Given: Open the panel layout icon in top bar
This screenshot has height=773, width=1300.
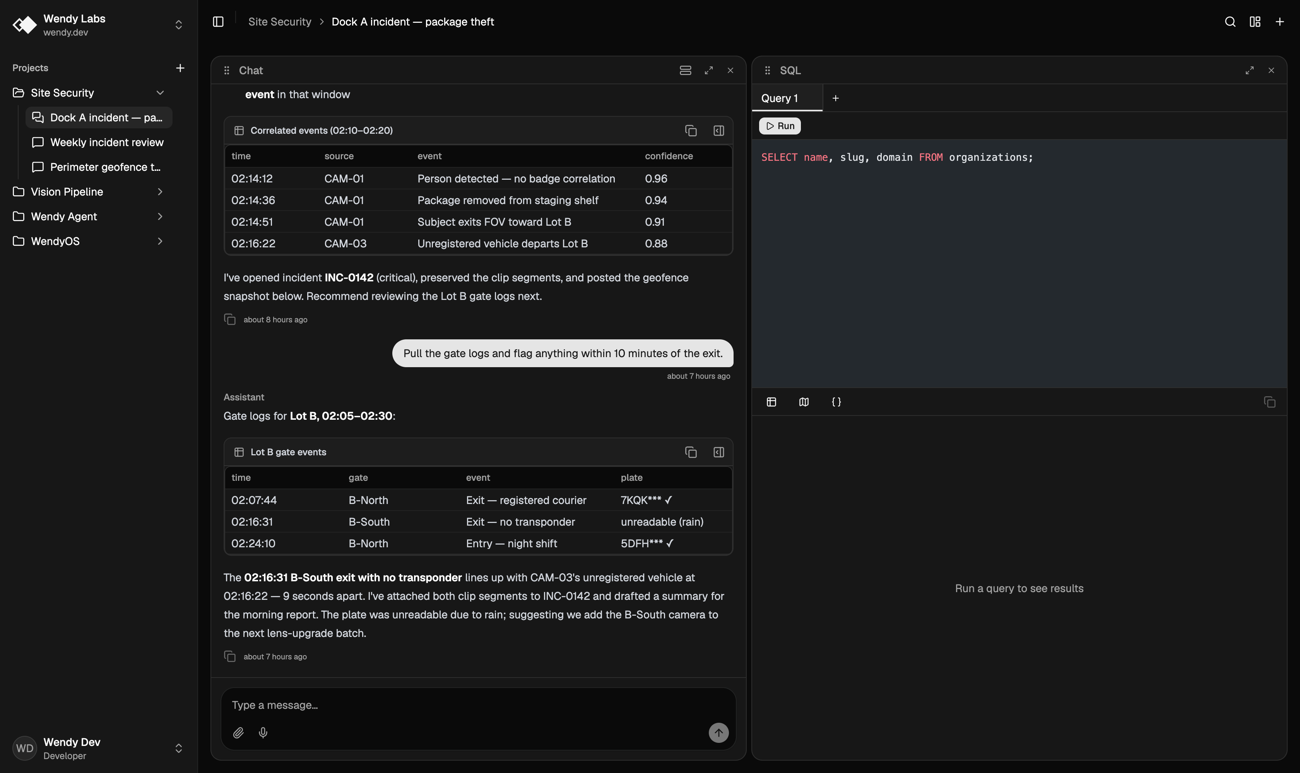Looking at the screenshot, I should 1255,21.
